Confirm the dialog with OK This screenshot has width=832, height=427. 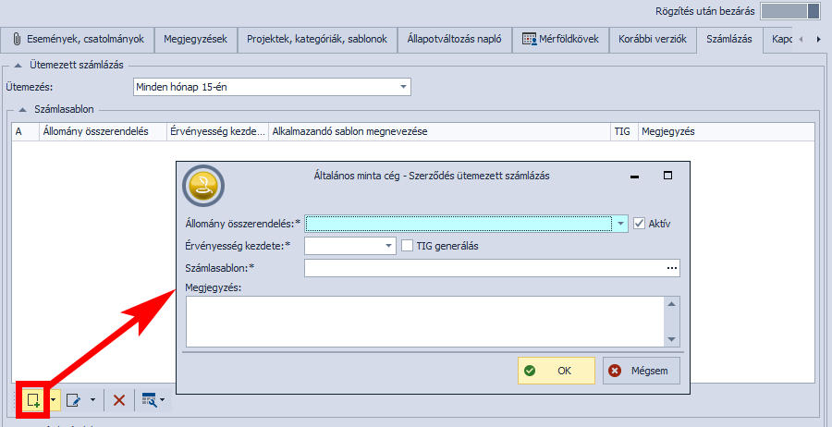point(556,371)
